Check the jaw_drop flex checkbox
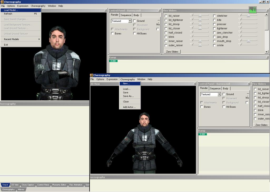The image size is (270, 192). point(214,37)
